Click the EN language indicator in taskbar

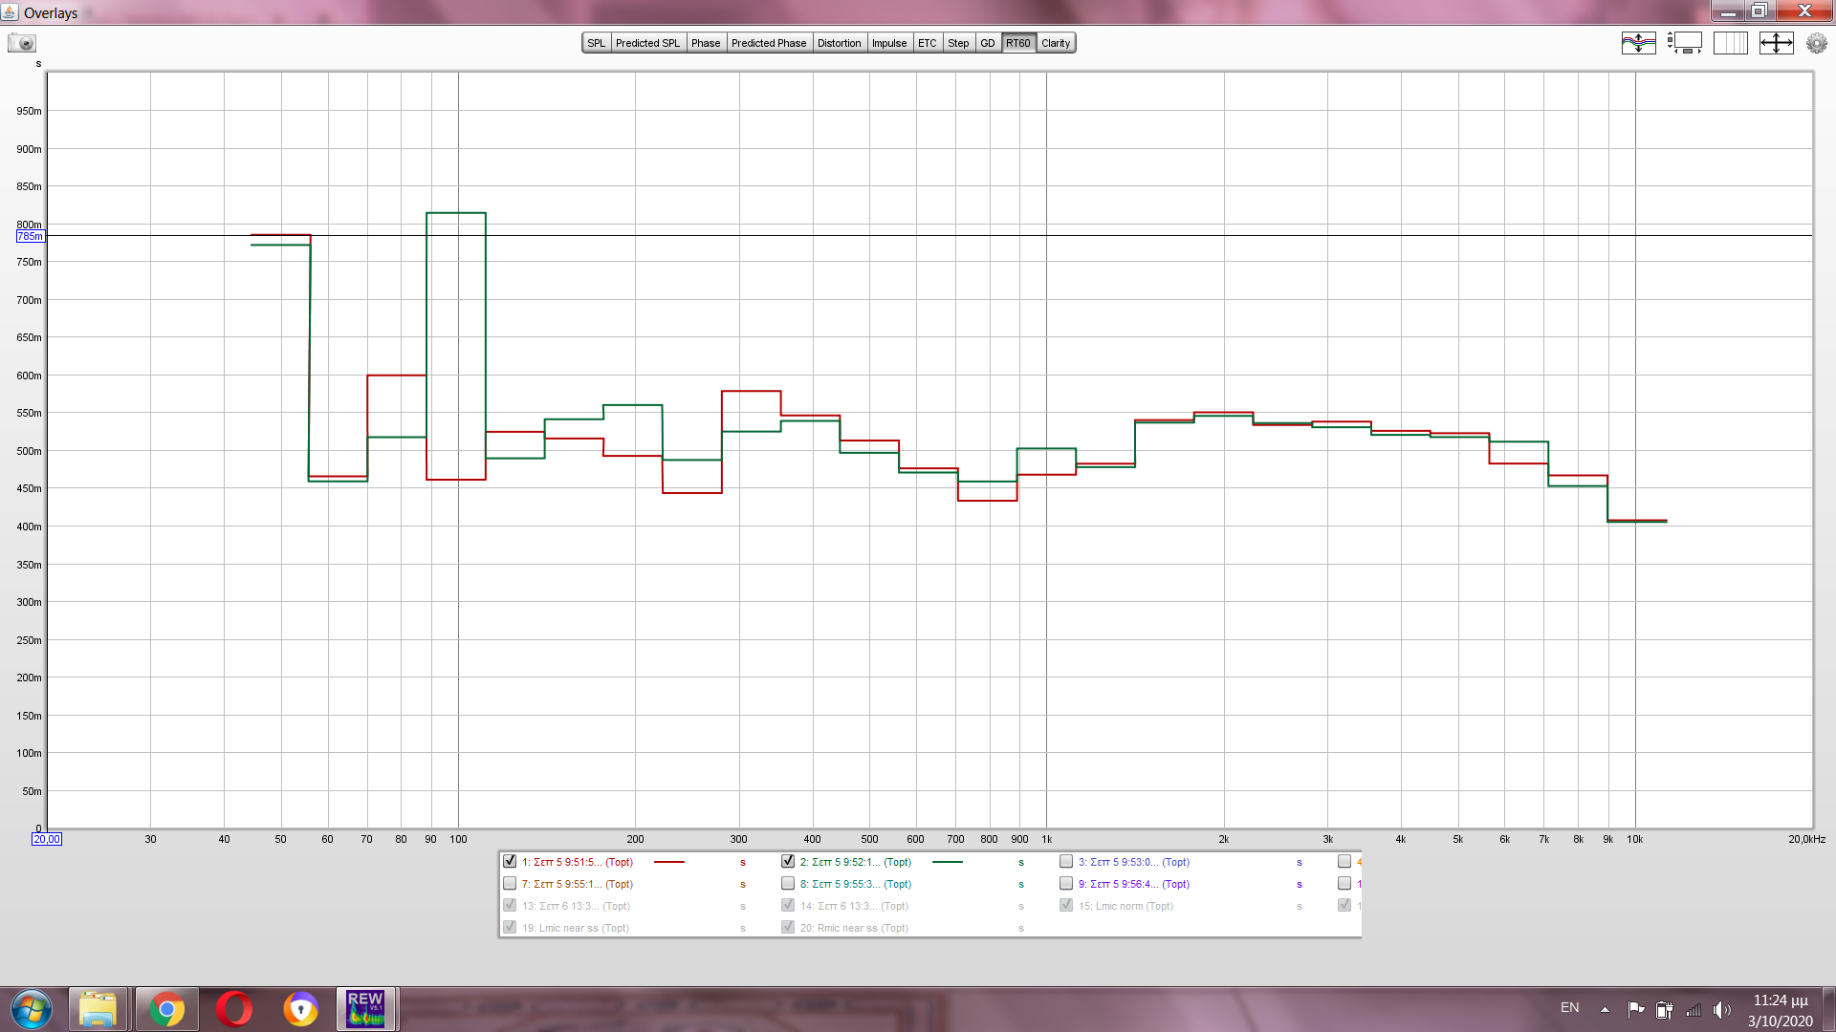pyautogui.click(x=1569, y=1008)
